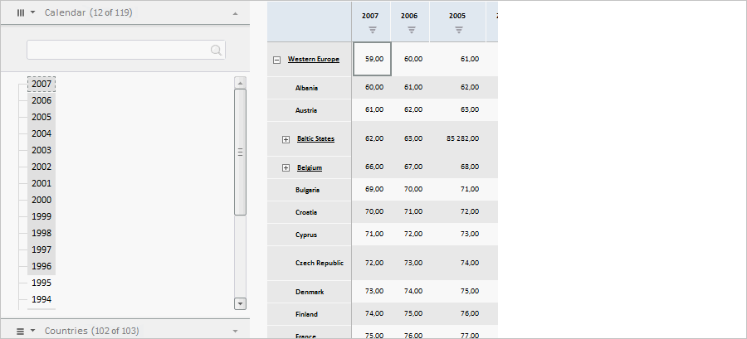
Task: Open the filter icon under 2006 column
Action: coord(411,30)
